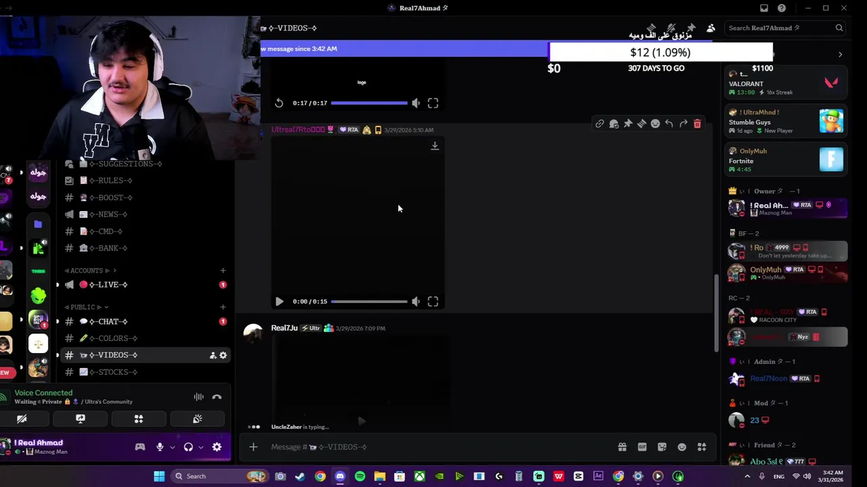
Task: Click the game controller icon in user panel
Action: pos(140,447)
